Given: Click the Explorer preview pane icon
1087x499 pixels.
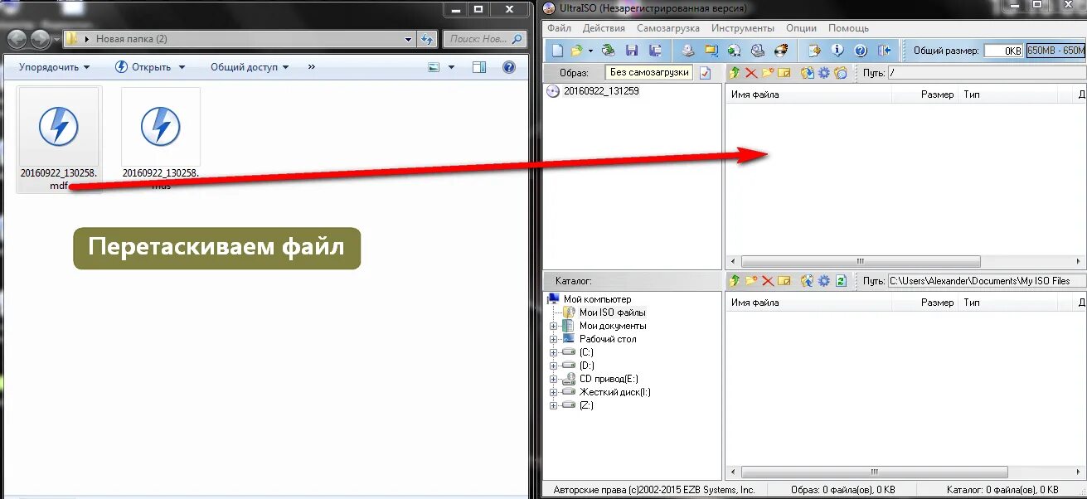Looking at the screenshot, I should pyautogui.click(x=479, y=67).
